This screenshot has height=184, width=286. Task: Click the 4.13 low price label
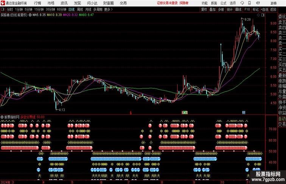[62, 110]
